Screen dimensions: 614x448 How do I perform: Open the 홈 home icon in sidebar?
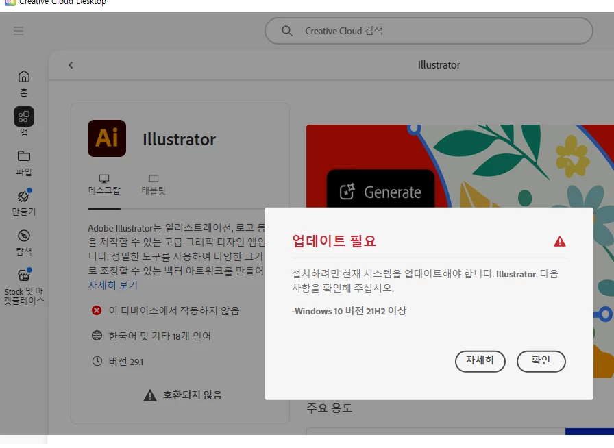24,76
